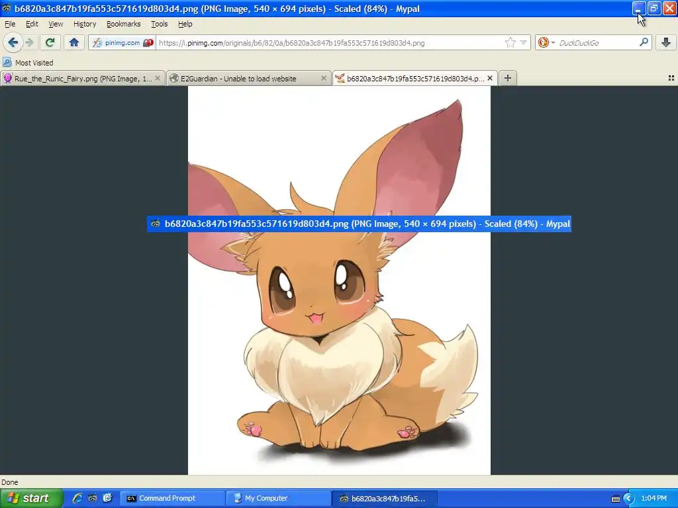
Task: Close the E2Guardian tab
Action: pyautogui.click(x=323, y=78)
